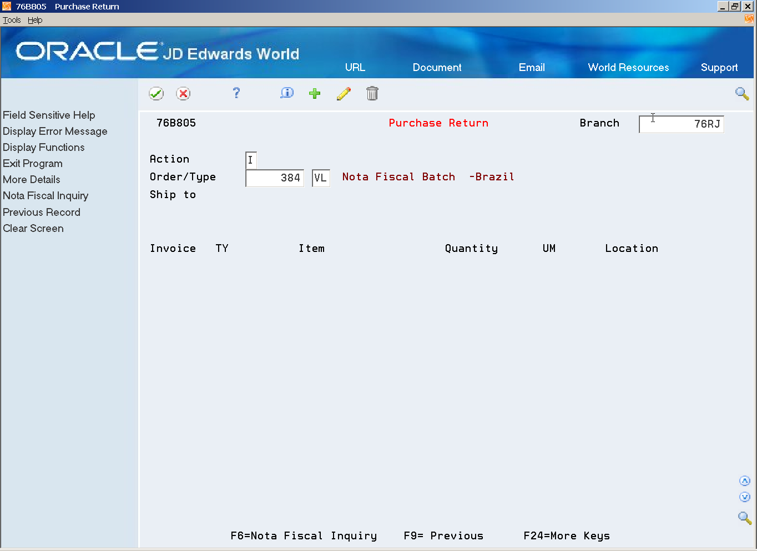Select More Details in sidebar
The width and height of the screenshot is (757, 551).
[x=32, y=179]
